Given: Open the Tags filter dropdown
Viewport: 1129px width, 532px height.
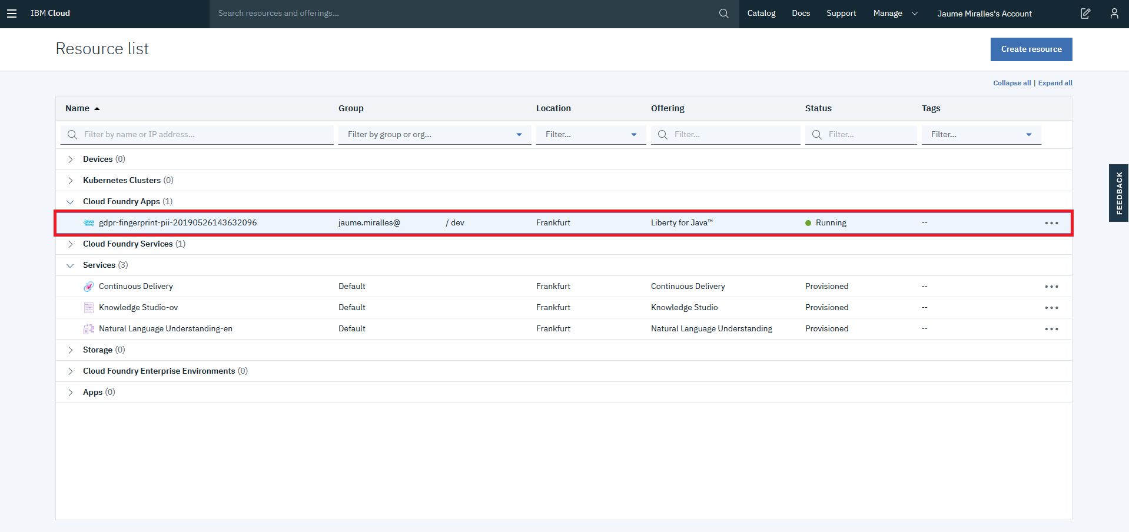Looking at the screenshot, I should pyautogui.click(x=981, y=135).
